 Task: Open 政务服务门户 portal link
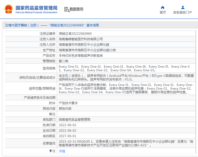point(183,13)
